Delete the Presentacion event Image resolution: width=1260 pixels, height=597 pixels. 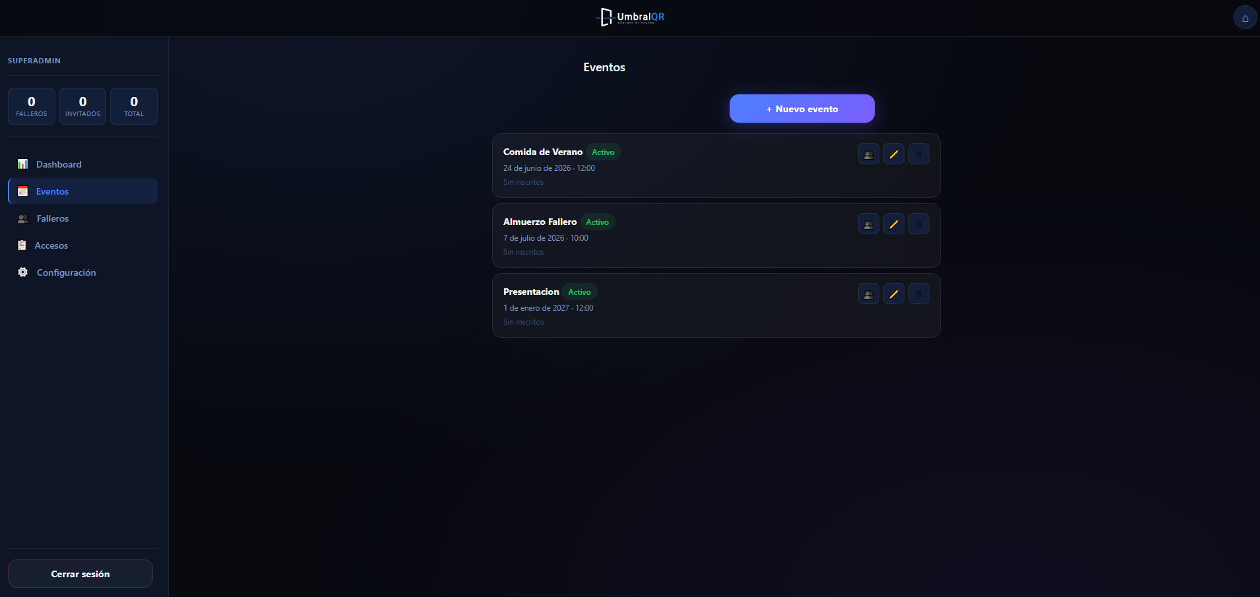(918, 294)
